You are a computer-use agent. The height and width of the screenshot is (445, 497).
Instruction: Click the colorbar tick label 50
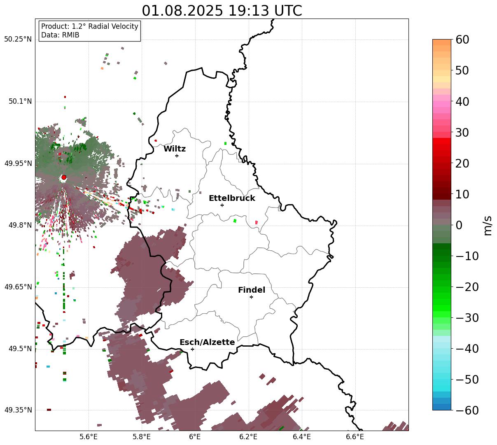click(x=463, y=70)
